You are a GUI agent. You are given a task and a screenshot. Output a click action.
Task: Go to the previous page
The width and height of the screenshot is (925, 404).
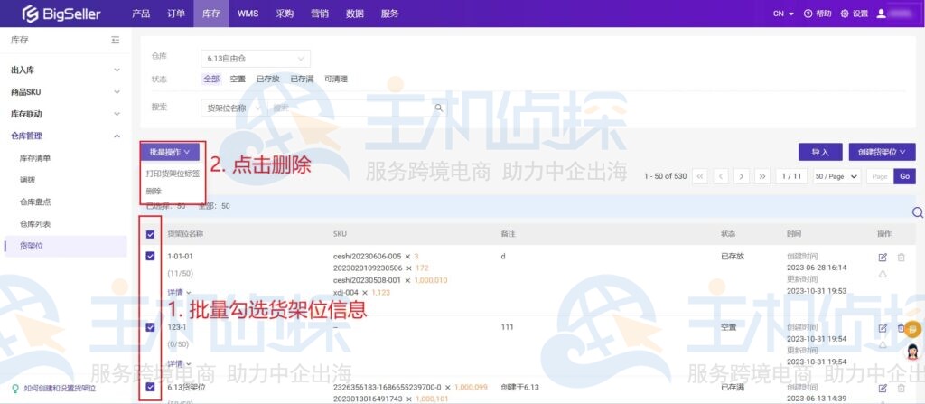pyautogui.click(x=720, y=176)
